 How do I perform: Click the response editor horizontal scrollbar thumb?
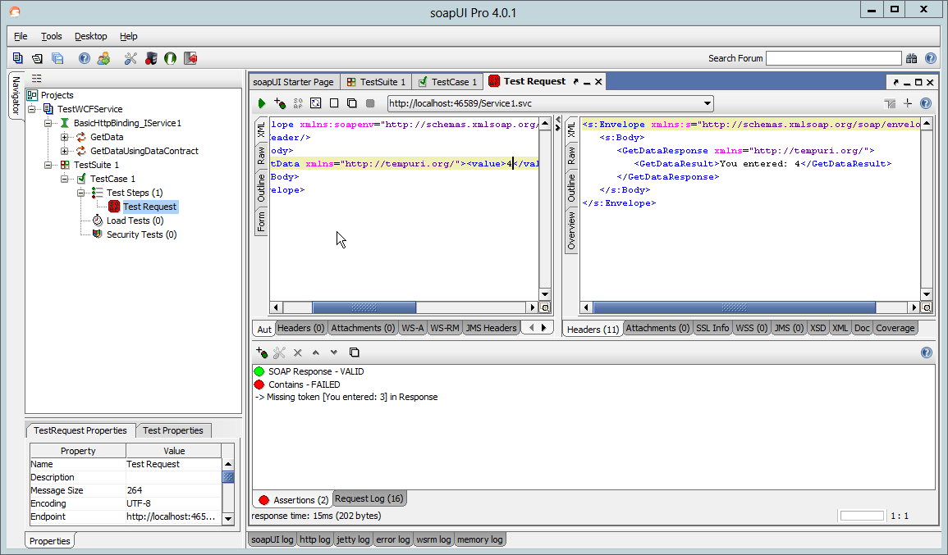734,307
